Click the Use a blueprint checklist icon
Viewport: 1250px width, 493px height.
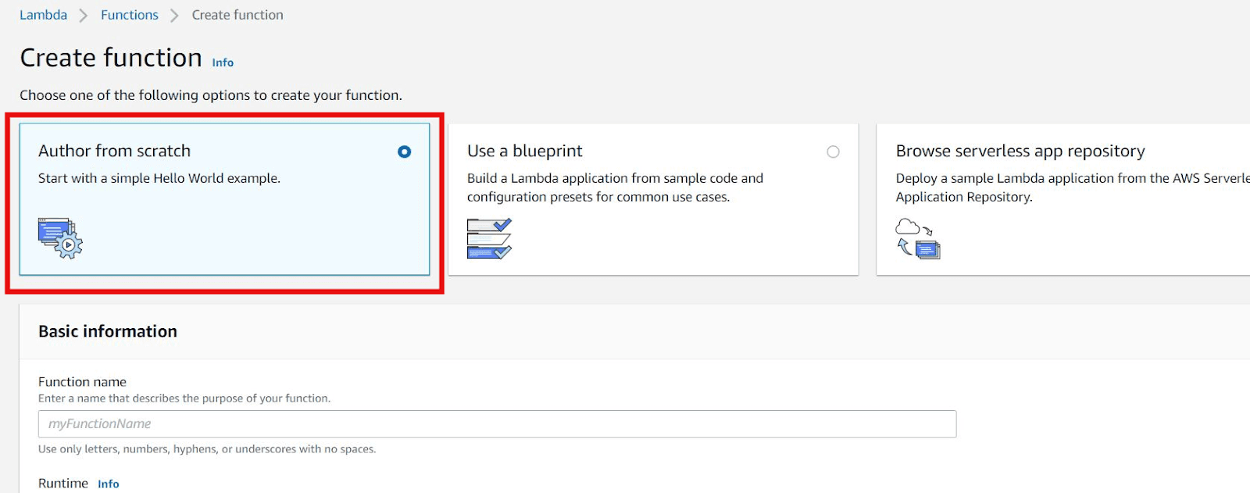tap(489, 238)
